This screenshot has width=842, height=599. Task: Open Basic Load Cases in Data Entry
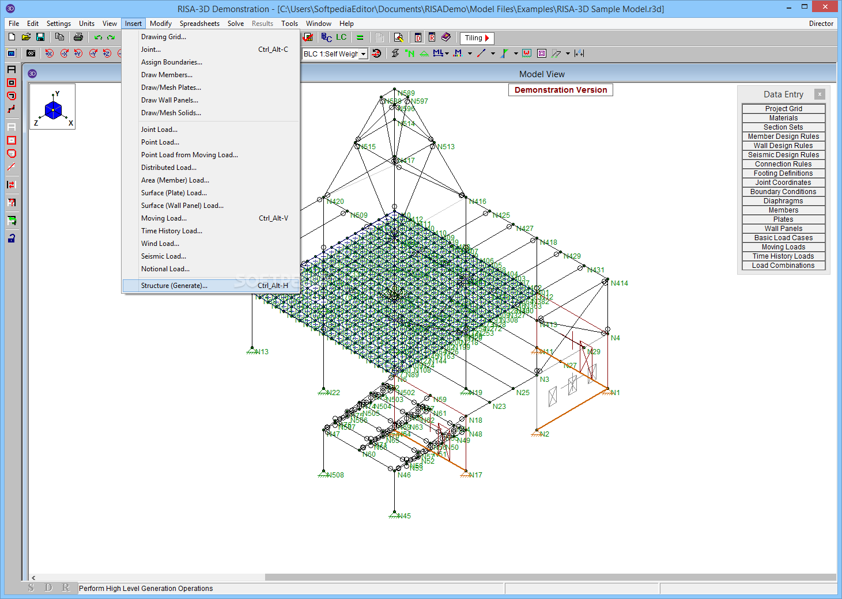[783, 238]
